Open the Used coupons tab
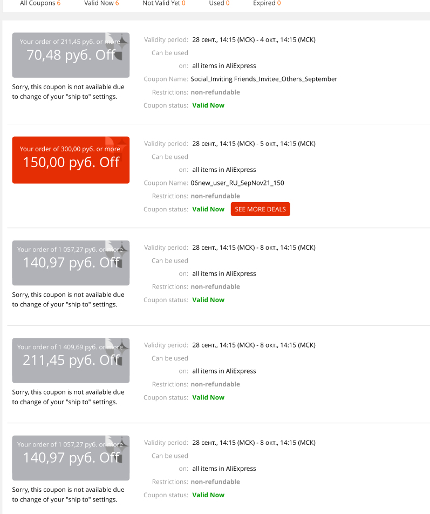This screenshot has width=430, height=514. [x=219, y=3]
